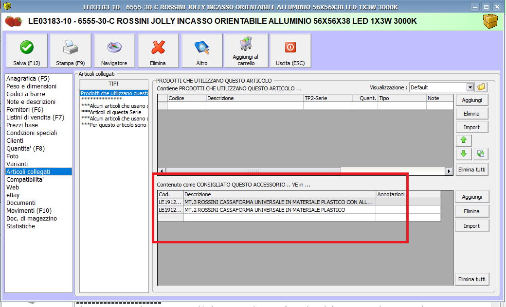Select Doc. di magazzino entry
The image size is (506, 307).
point(32,218)
